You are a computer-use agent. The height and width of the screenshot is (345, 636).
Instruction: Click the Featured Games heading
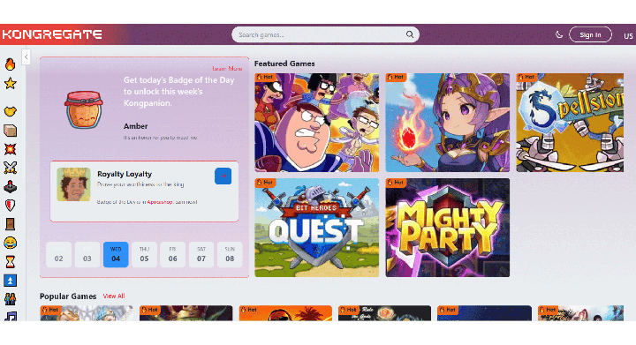pos(284,64)
